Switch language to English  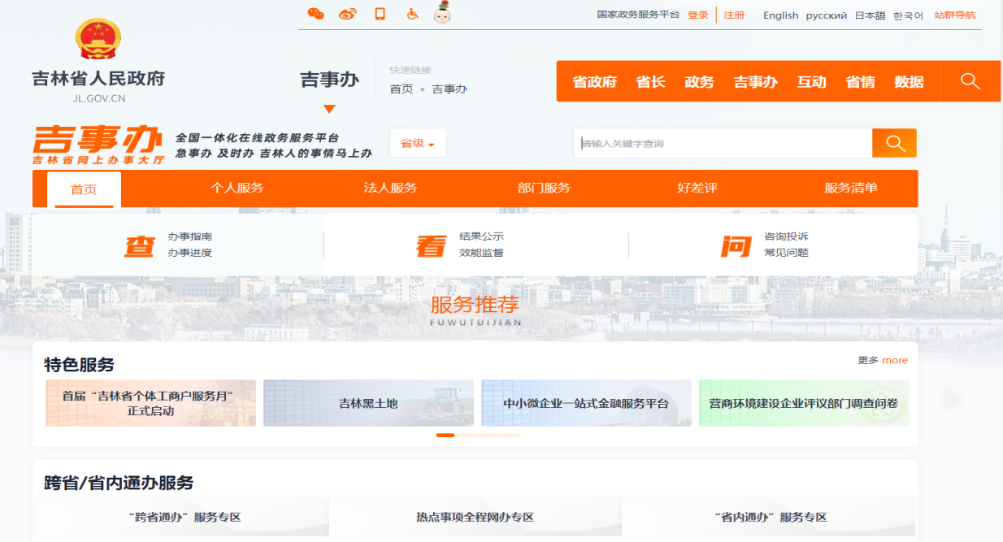pos(780,15)
